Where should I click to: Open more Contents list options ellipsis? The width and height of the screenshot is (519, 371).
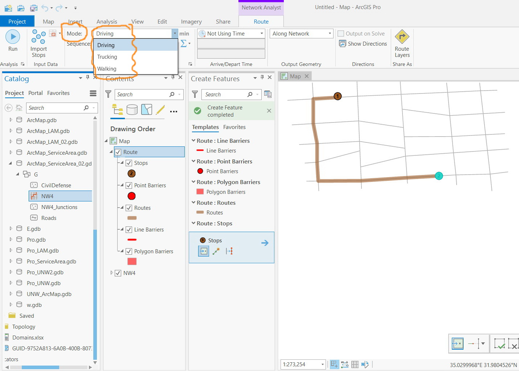coord(173,111)
